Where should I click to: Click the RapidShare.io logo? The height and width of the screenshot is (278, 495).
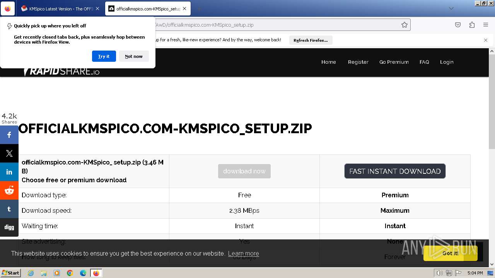61,71
